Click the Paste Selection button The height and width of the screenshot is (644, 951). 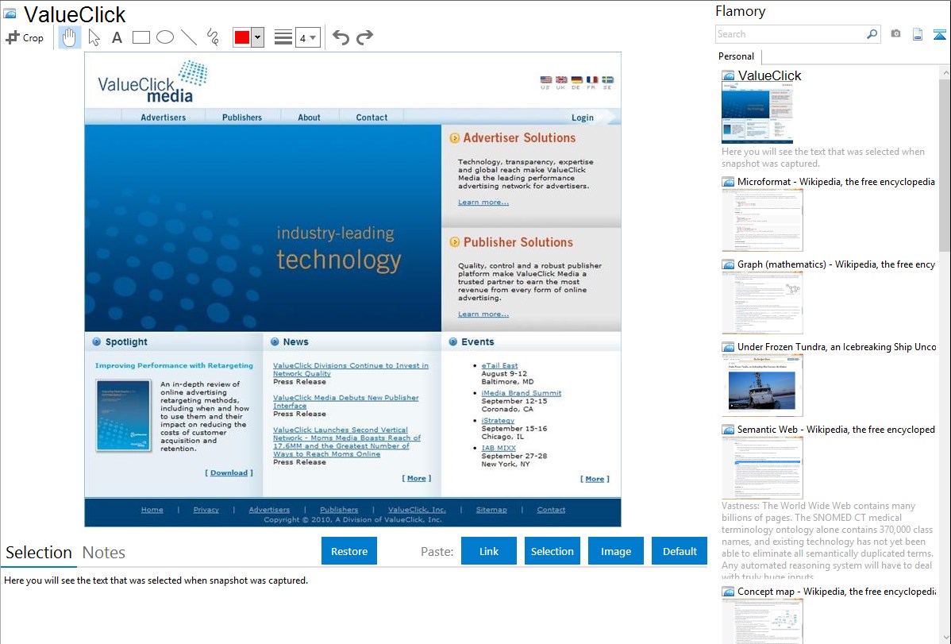552,551
